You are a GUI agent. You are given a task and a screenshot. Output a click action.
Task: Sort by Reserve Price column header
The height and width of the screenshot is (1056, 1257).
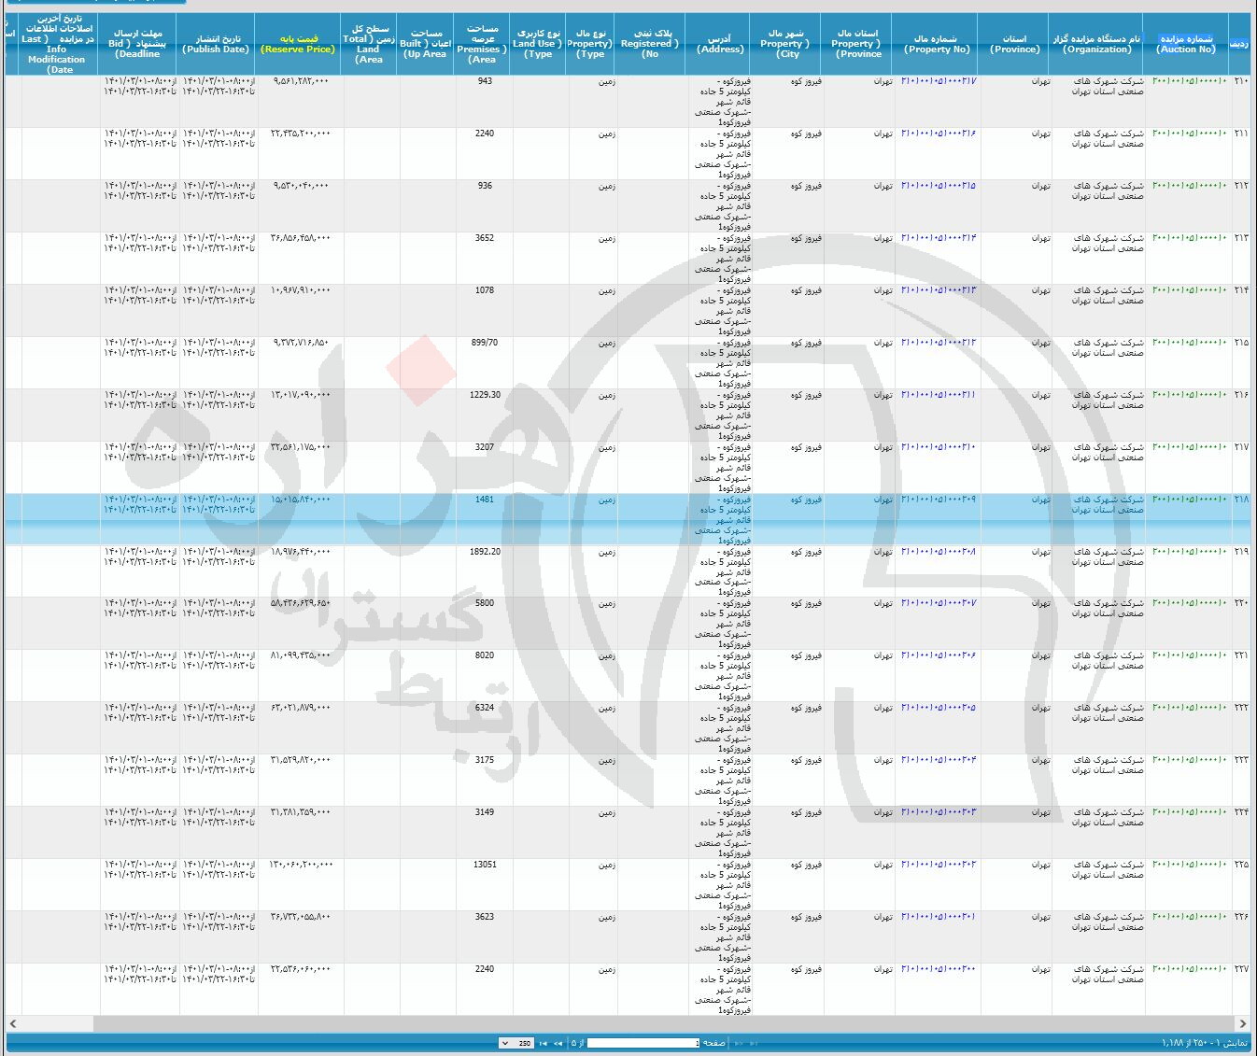click(298, 44)
